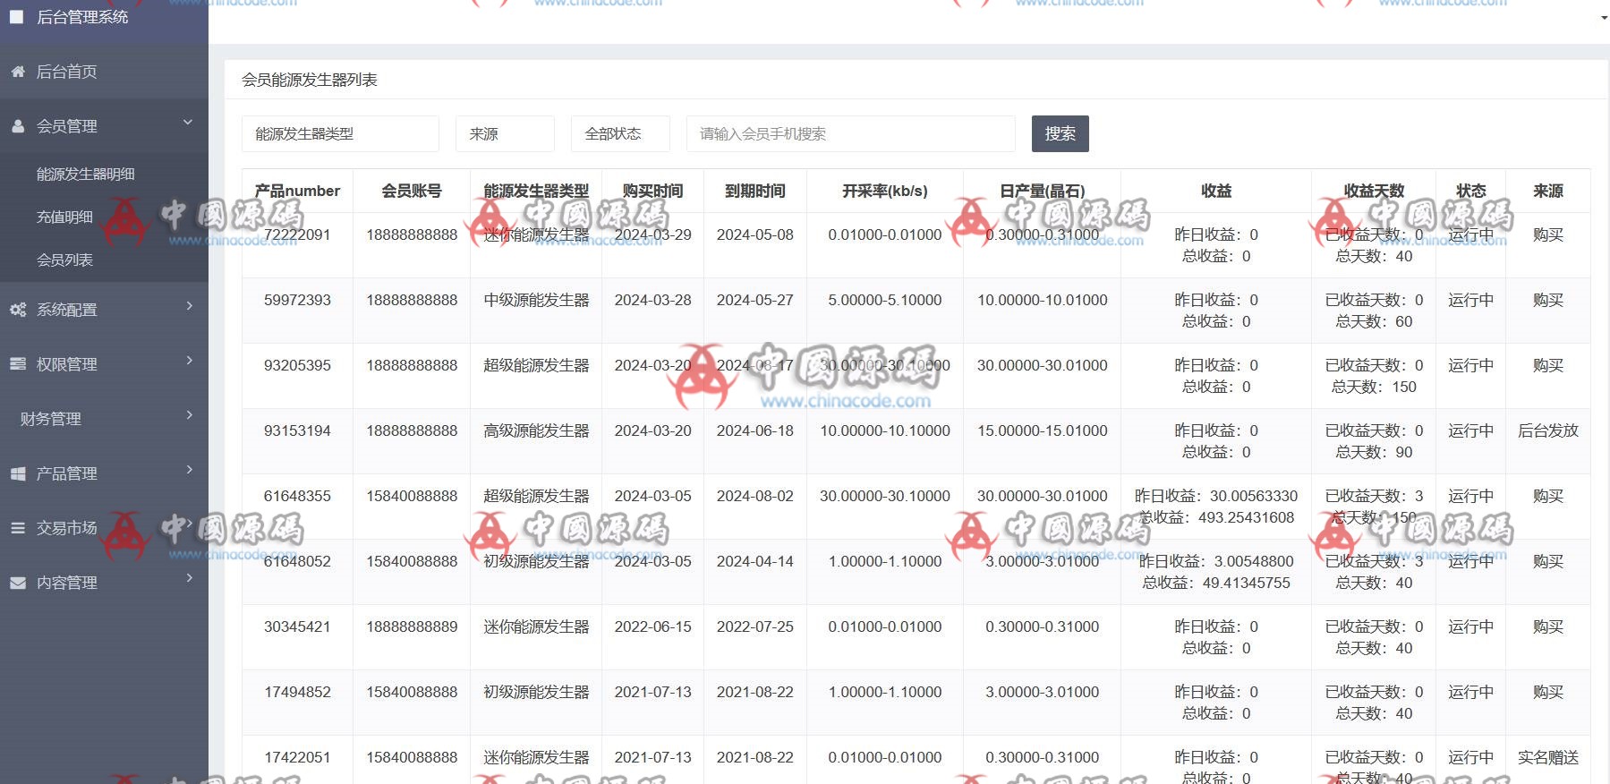Click product number 17494852
1610x784 pixels.
(x=297, y=692)
